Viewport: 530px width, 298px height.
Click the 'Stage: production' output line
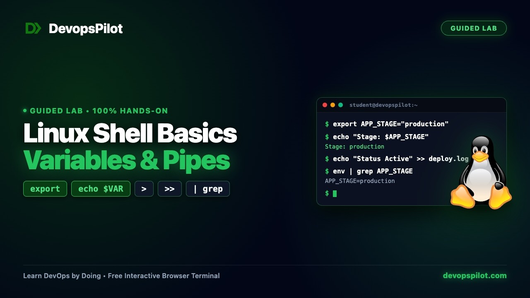click(354, 147)
